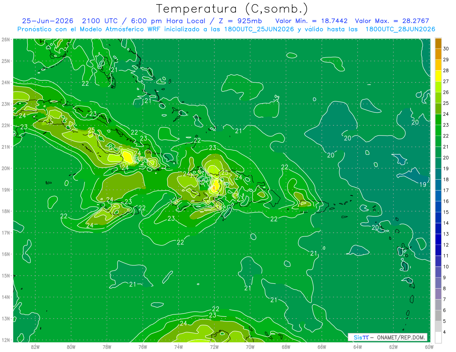Click the longitude label '62W'

[x=393, y=347]
